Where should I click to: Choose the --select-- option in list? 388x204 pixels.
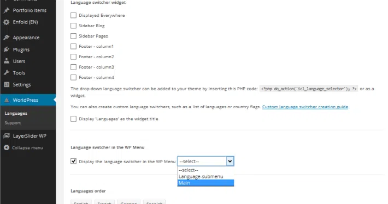205,170
